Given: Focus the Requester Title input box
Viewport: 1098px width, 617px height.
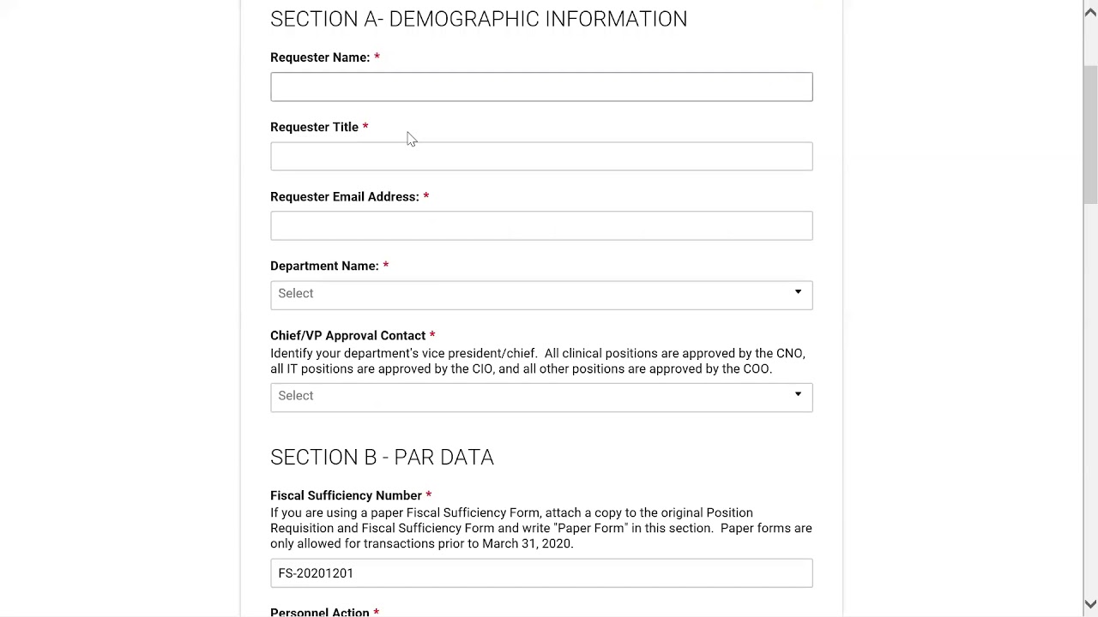Looking at the screenshot, I should pyautogui.click(x=541, y=156).
